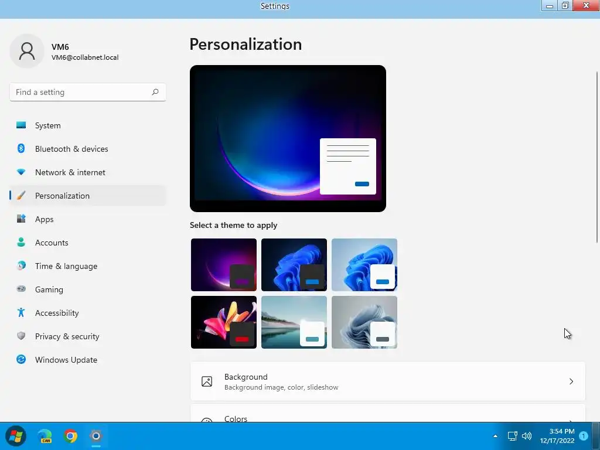
Task: Click the Apps icon in sidebar
Action: click(x=21, y=219)
